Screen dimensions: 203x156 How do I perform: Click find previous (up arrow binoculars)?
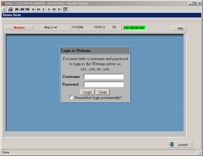pyautogui.click(x=27, y=9)
